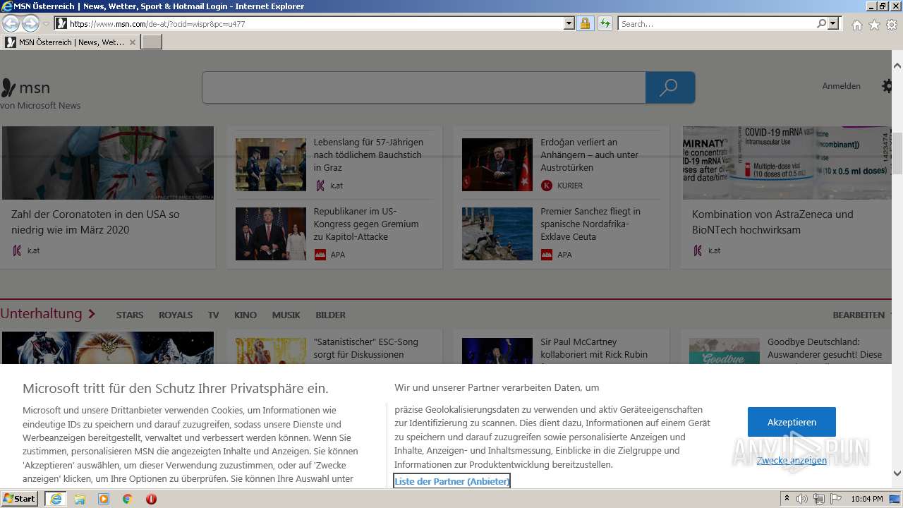Click the IE toolbar search box

[717, 23]
